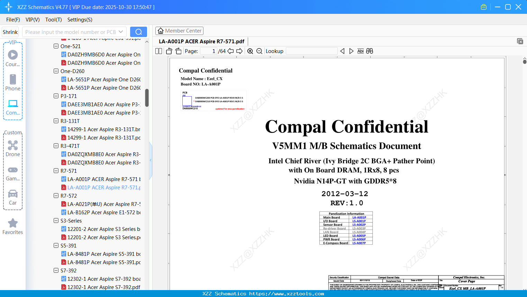Viewport: 527px width, 297px height.
Task: Click the Page number field
Action: 208,51
